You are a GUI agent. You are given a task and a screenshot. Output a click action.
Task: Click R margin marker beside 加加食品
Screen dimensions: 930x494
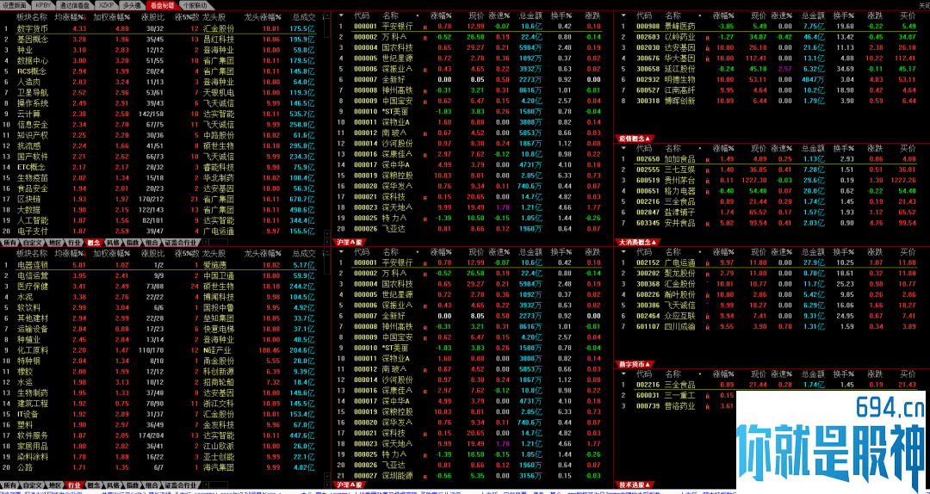707,160
